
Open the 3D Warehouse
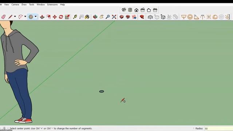pyautogui.click(x=122, y=17)
